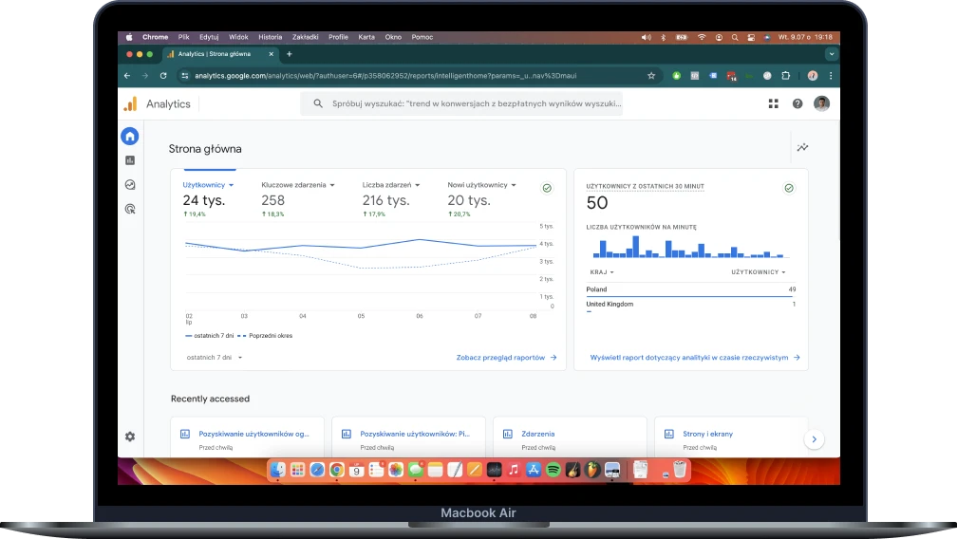Click the Chrome address bar URL

point(385,76)
